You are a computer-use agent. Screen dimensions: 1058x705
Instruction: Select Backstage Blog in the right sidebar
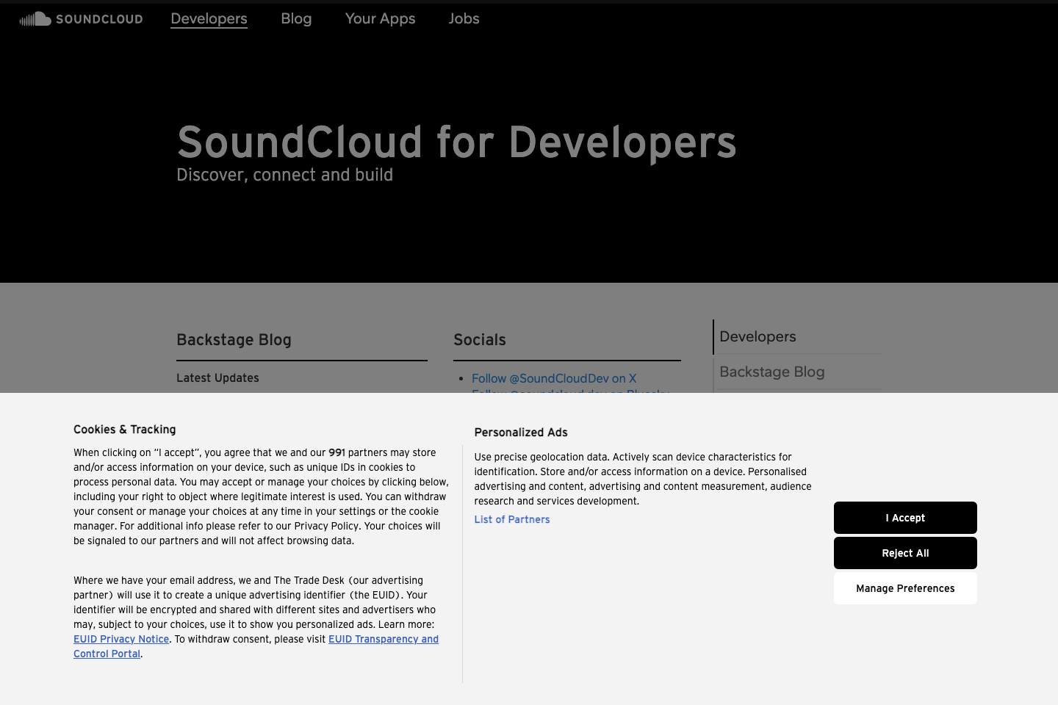click(x=772, y=372)
